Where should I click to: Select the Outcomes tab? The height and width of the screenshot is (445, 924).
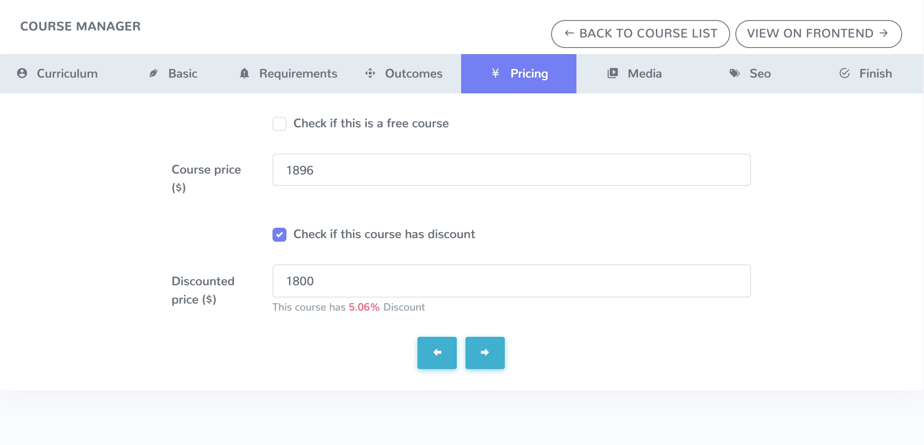coord(414,73)
